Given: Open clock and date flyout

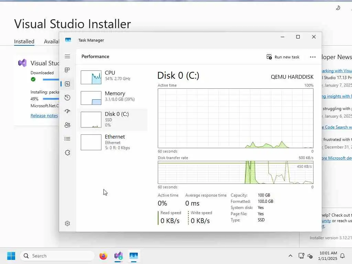Looking at the screenshot, I should coord(328,256).
